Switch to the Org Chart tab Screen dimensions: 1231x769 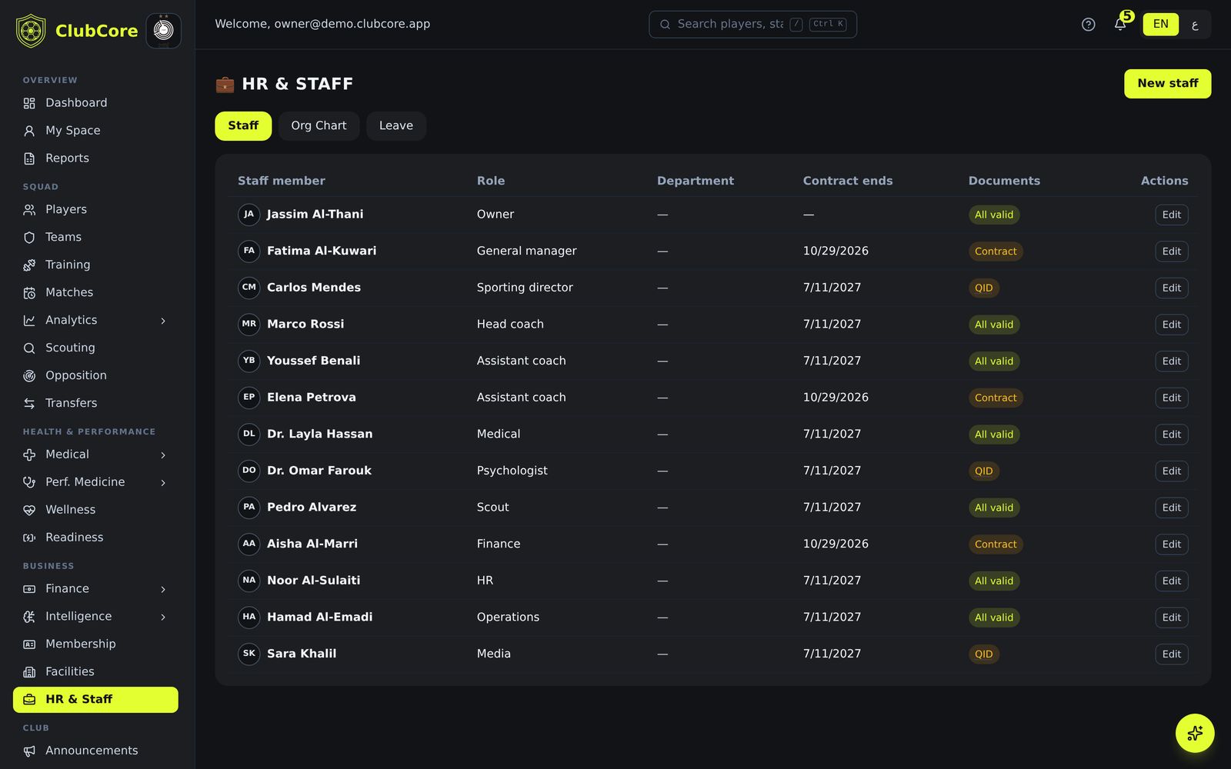tap(319, 126)
